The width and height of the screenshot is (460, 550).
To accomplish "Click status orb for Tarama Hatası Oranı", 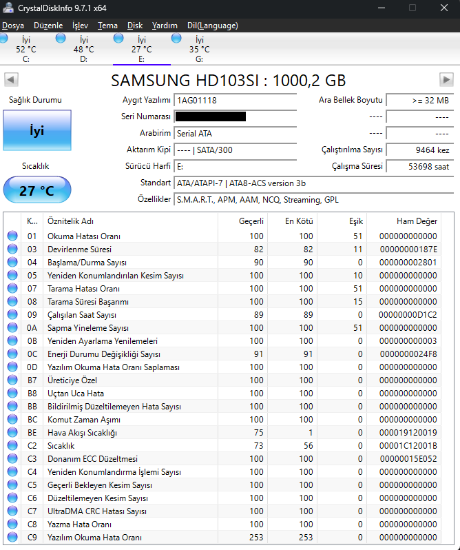I will [x=12, y=288].
